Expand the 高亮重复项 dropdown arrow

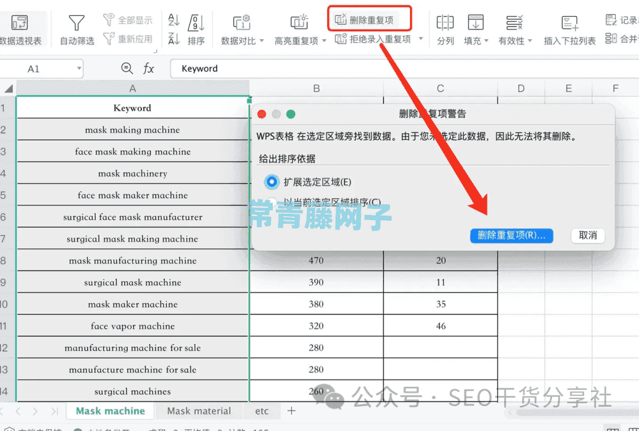324,40
